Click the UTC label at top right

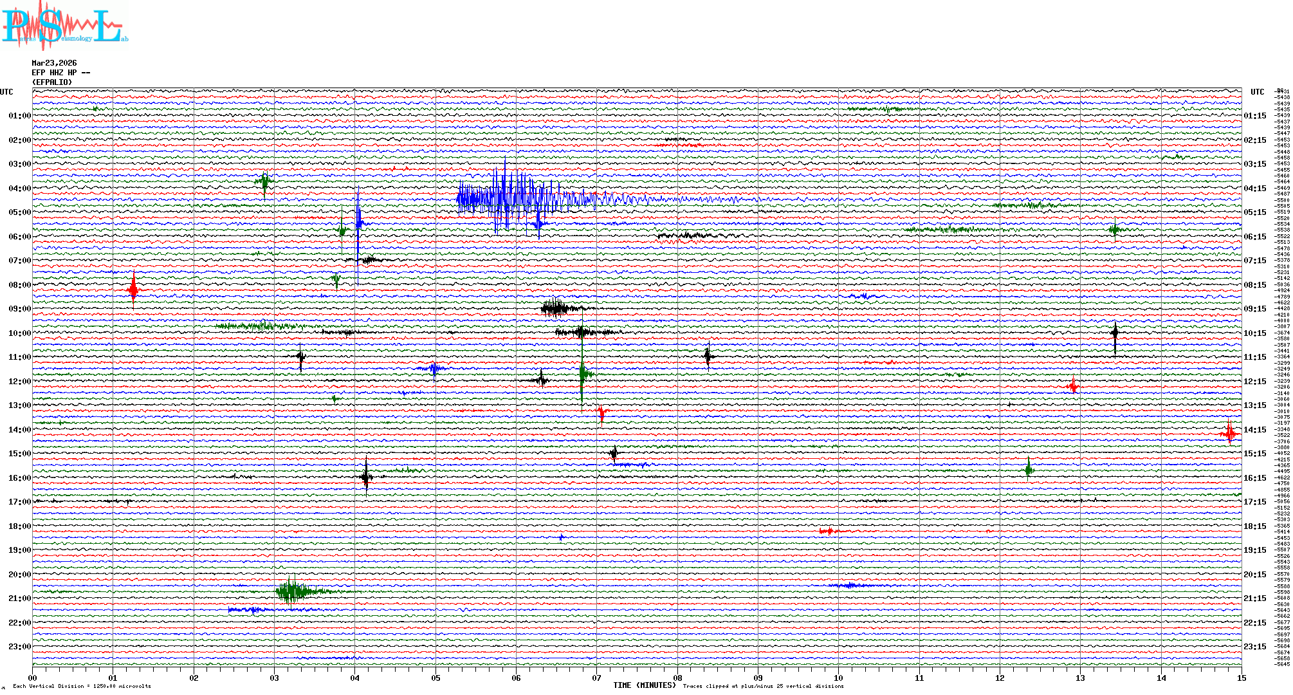(x=1257, y=92)
